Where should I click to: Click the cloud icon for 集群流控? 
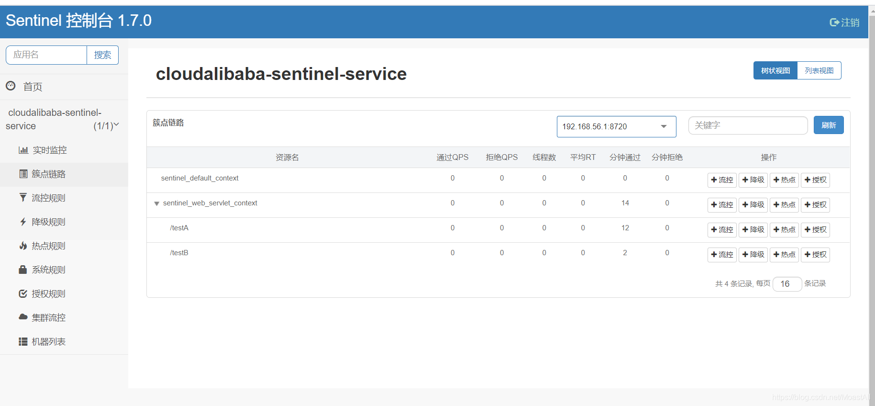point(23,317)
